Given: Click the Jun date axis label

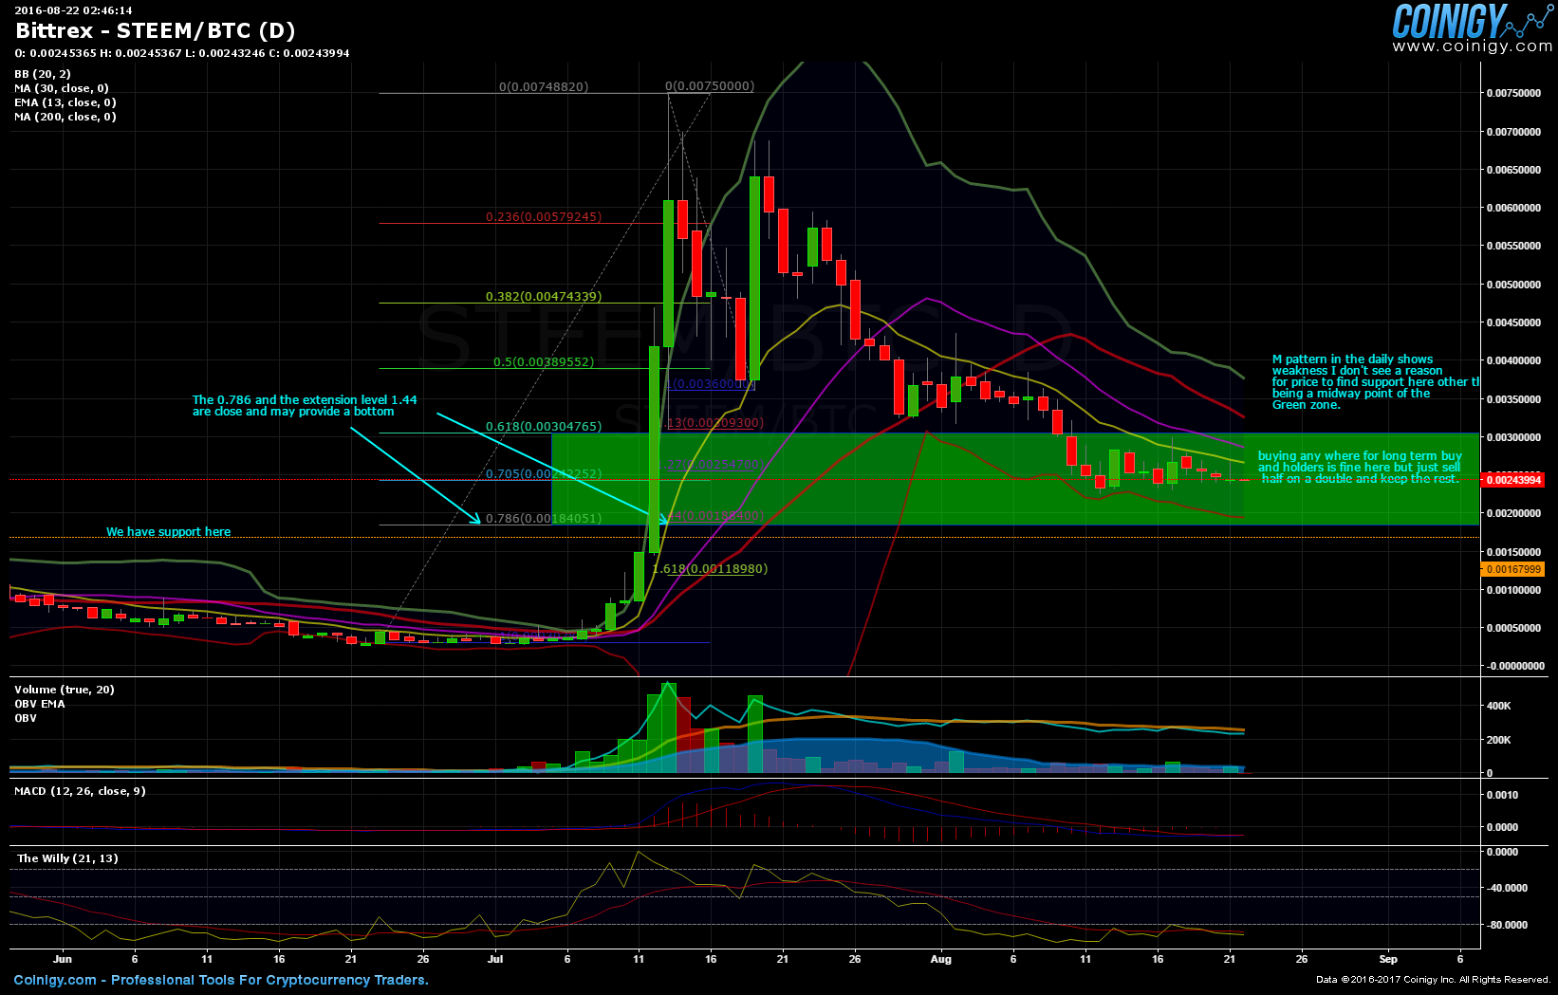Looking at the screenshot, I should (x=62, y=959).
